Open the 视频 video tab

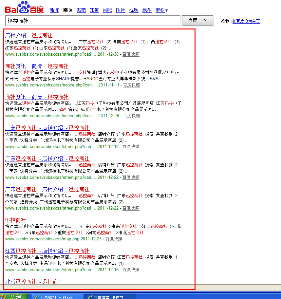pos(134,10)
